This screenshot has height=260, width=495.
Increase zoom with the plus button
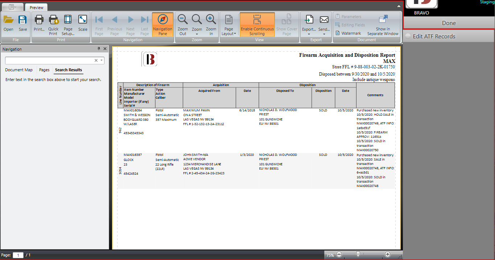point(388,255)
